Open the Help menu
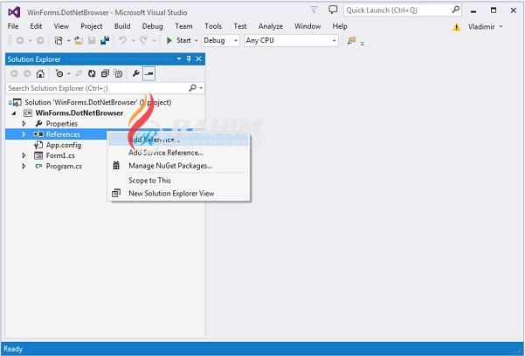This screenshot has height=356, width=525. (x=340, y=26)
